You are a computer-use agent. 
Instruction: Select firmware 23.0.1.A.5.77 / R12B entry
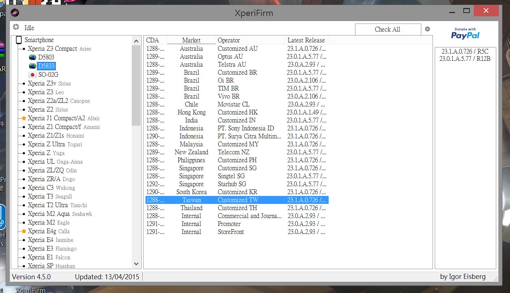465,59
